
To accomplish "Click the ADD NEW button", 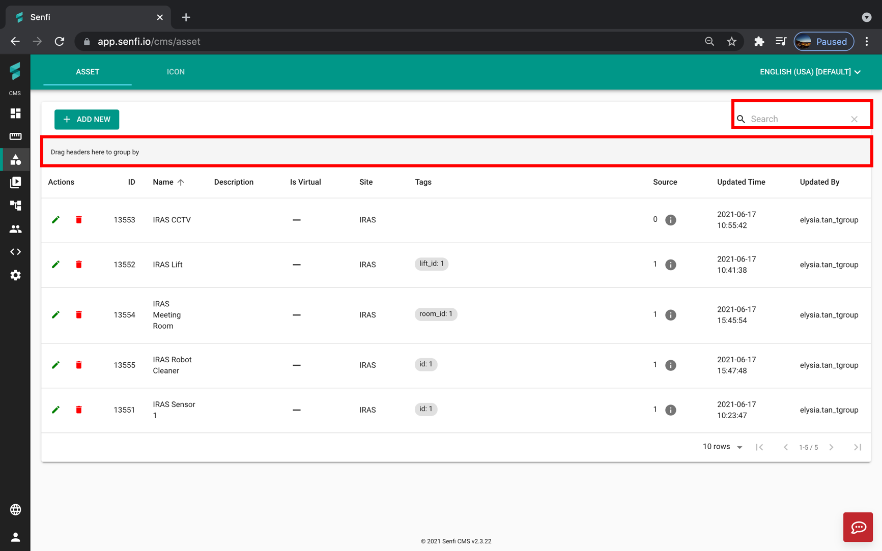I will (x=87, y=119).
